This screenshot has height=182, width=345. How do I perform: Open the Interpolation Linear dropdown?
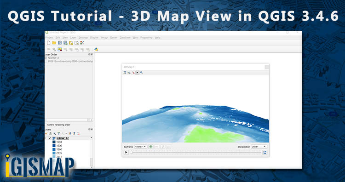pos(259,147)
